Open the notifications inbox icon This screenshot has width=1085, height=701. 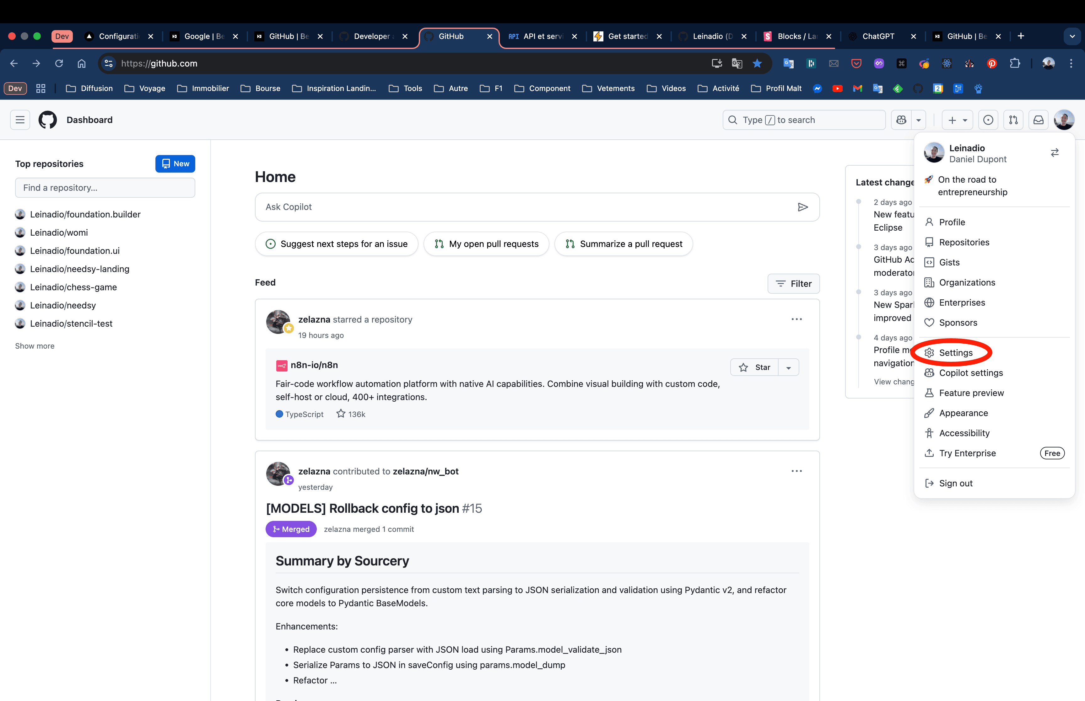click(x=1038, y=120)
